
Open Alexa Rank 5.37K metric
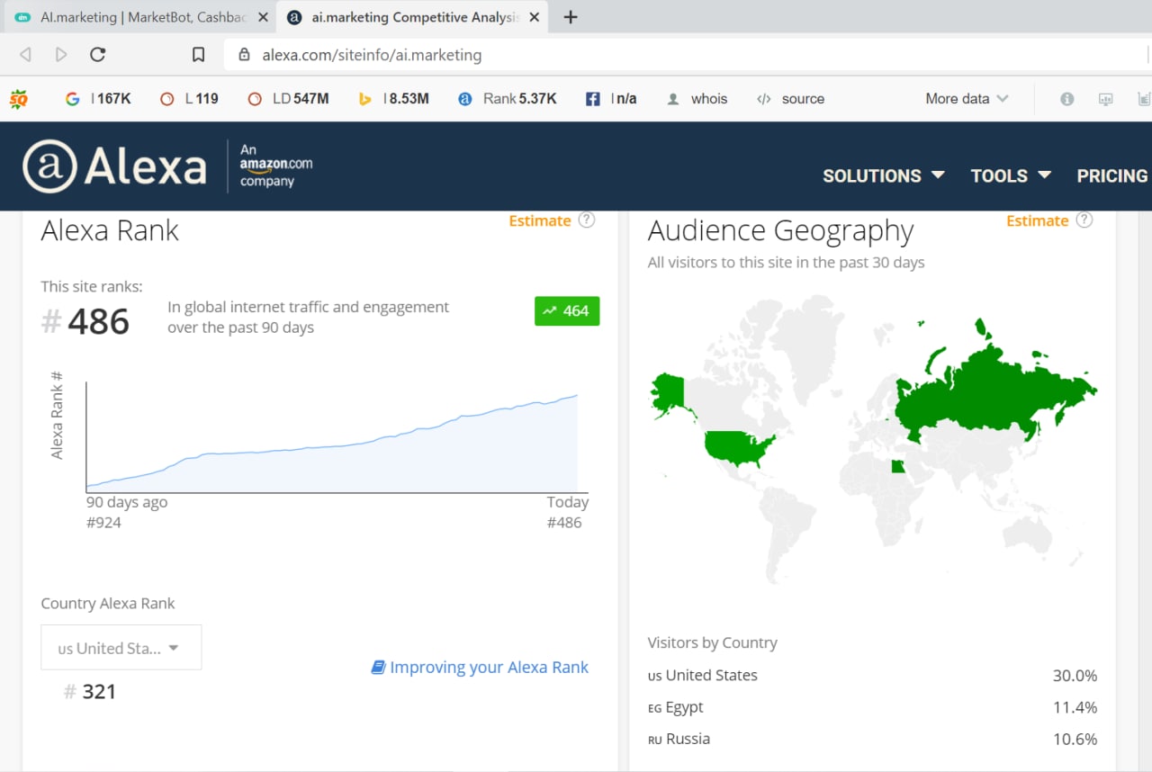(x=507, y=99)
